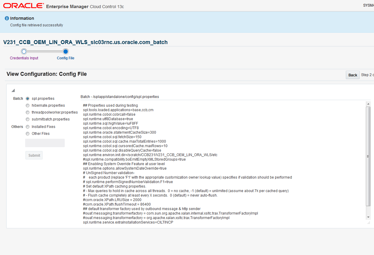Viewport: 374px width, 255px height.
Task: Click the spl.runtime.environ.init.dir line
Action: [x=150, y=155]
